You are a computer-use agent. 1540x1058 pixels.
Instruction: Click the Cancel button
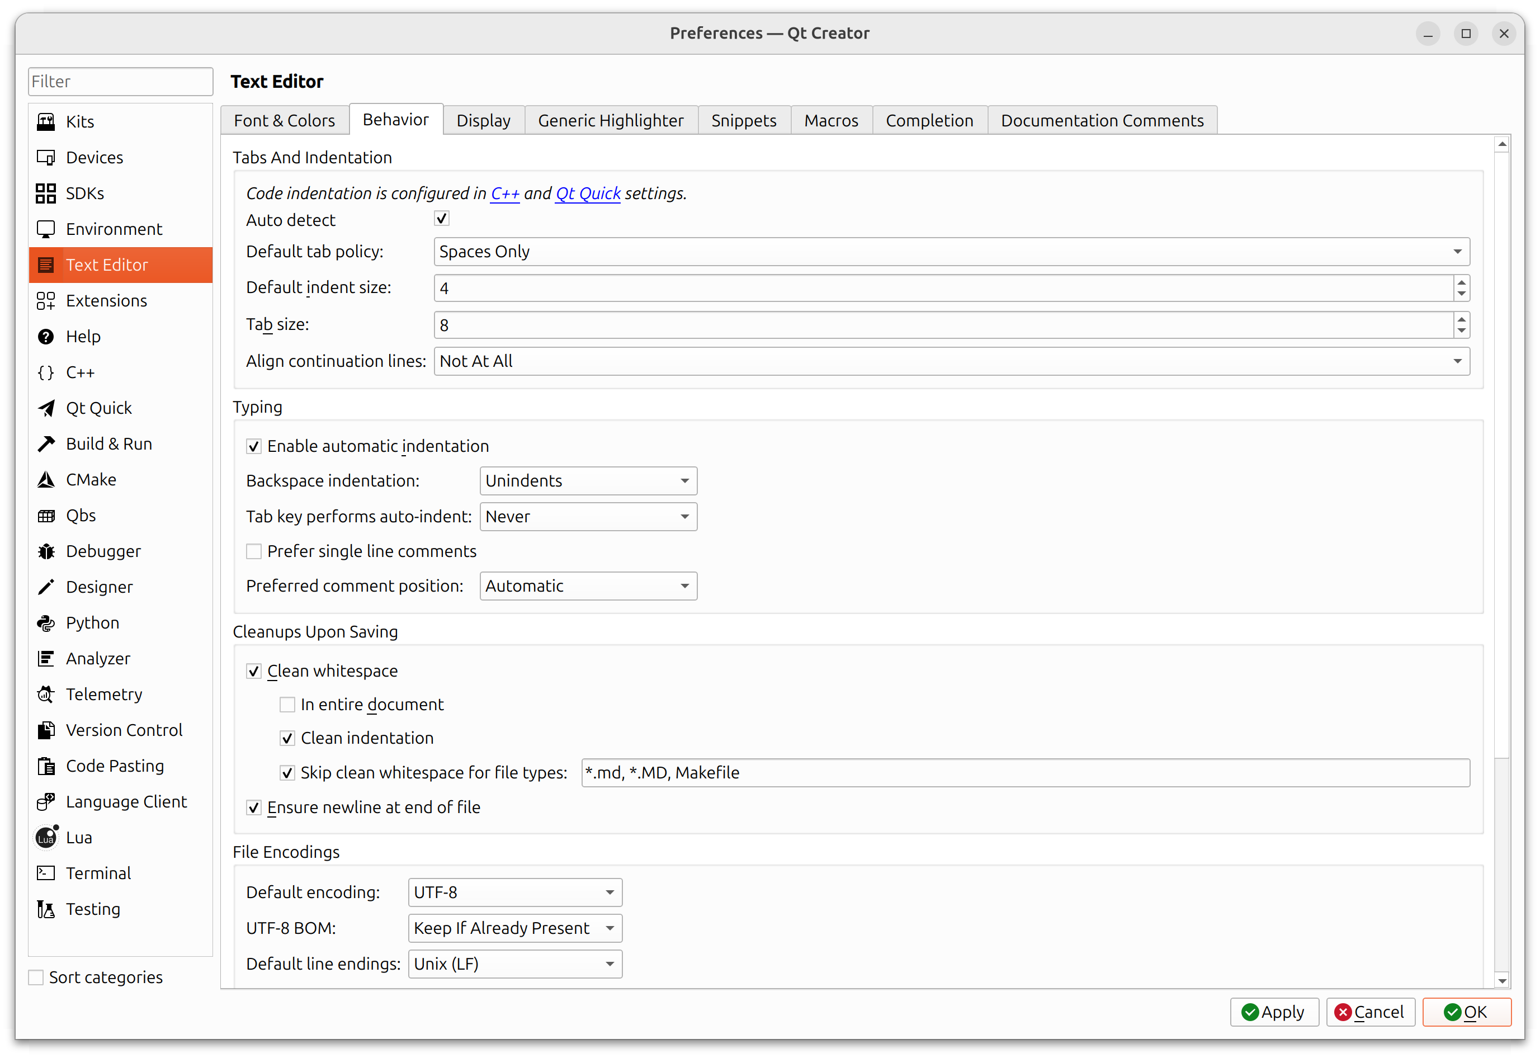click(x=1371, y=1013)
